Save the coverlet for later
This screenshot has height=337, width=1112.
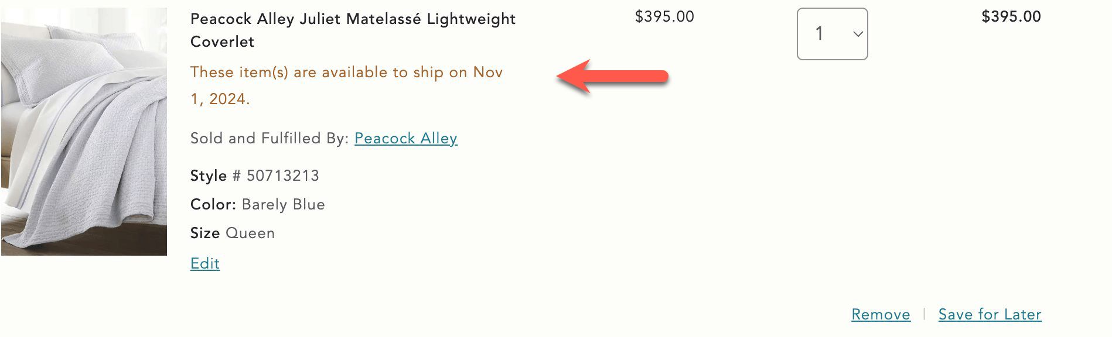[x=990, y=315]
